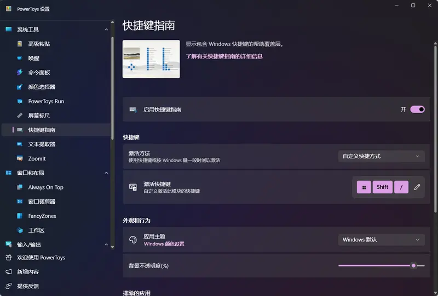Click the 窗口裁剪器 icon
The width and height of the screenshot is (438, 296).
tap(20, 202)
